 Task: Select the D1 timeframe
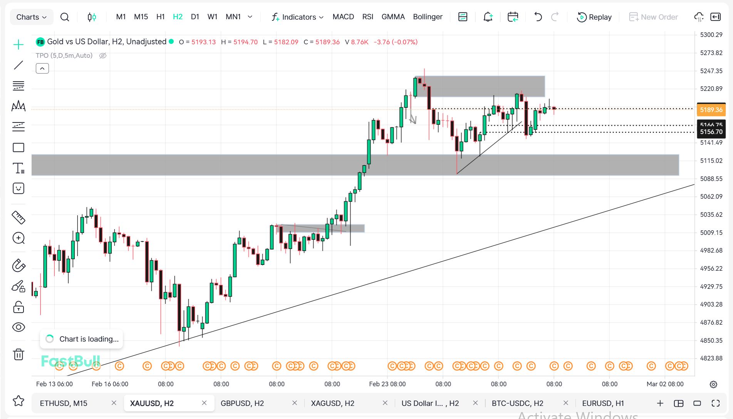point(195,17)
